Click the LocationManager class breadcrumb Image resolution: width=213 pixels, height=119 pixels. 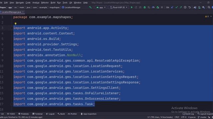point(71,7)
